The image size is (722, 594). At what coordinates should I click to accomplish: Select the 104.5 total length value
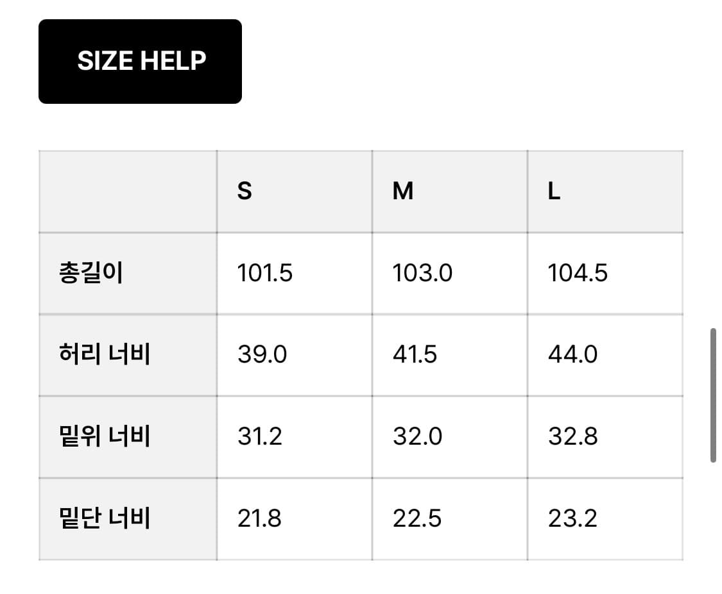click(576, 273)
